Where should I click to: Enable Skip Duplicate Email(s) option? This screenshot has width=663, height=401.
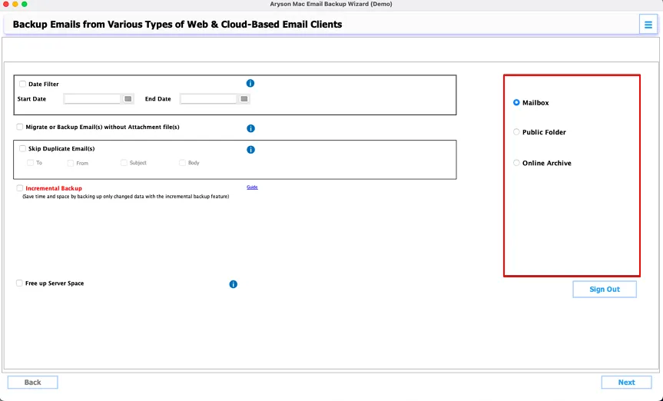22,148
